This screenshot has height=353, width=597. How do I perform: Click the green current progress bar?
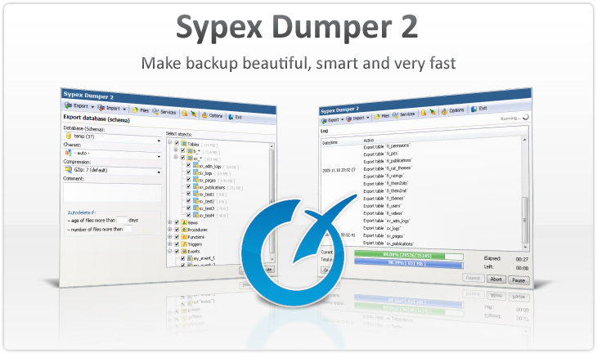coord(409,256)
